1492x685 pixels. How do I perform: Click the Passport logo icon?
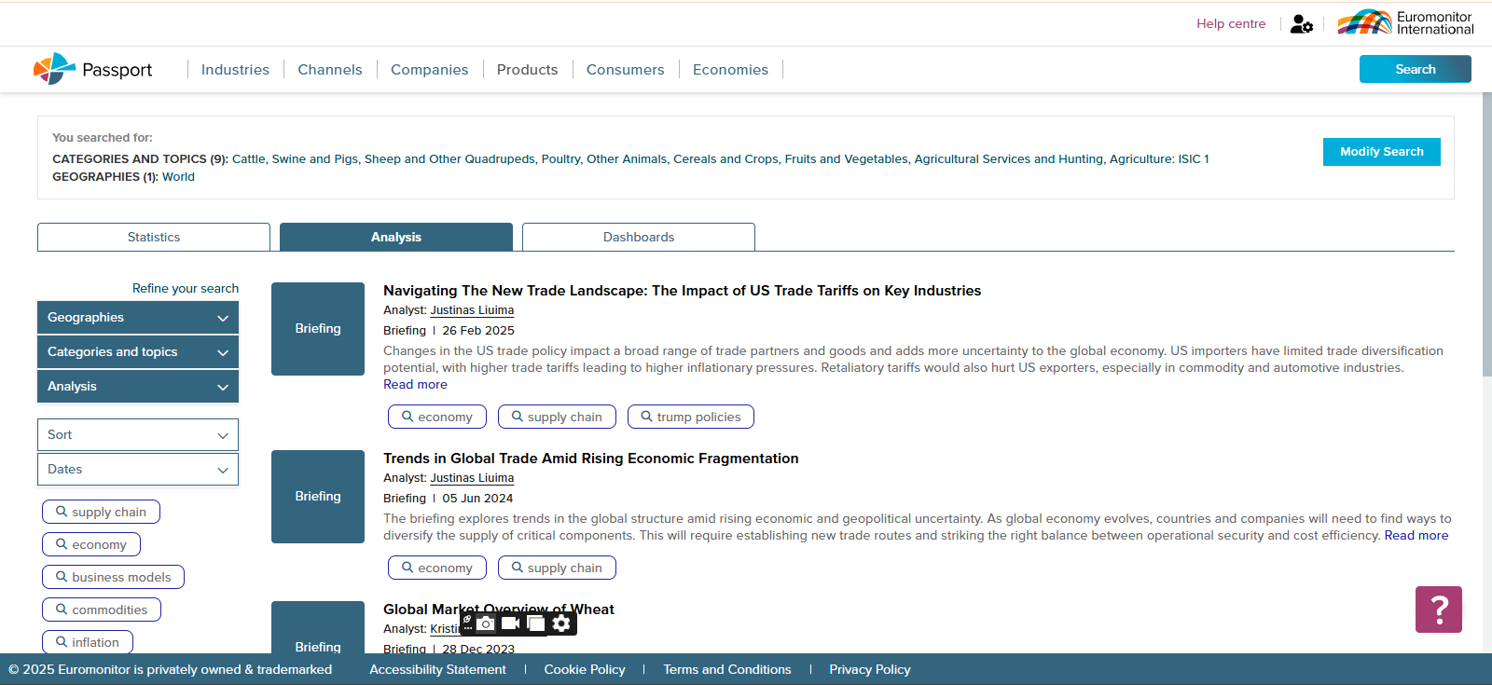(x=54, y=69)
